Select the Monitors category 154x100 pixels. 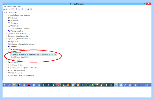click(14, 47)
